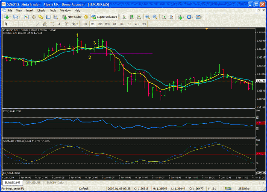Screen dimensions: 267x192
Task: Expand the Periods clock dropdown arrow
Action: click(192, 17)
